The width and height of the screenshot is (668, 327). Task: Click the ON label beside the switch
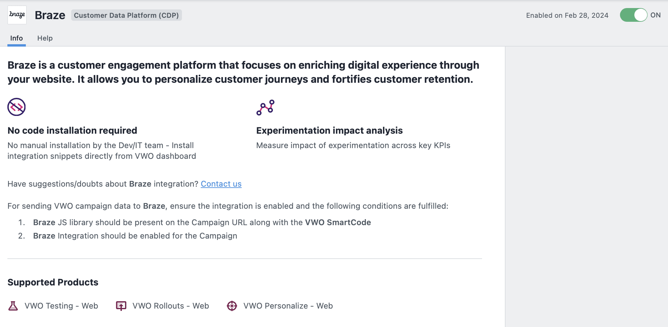(655, 15)
